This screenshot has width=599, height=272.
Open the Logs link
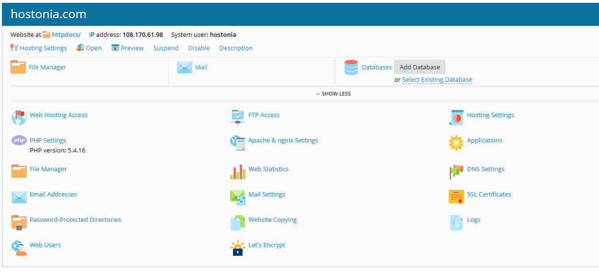tap(474, 219)
